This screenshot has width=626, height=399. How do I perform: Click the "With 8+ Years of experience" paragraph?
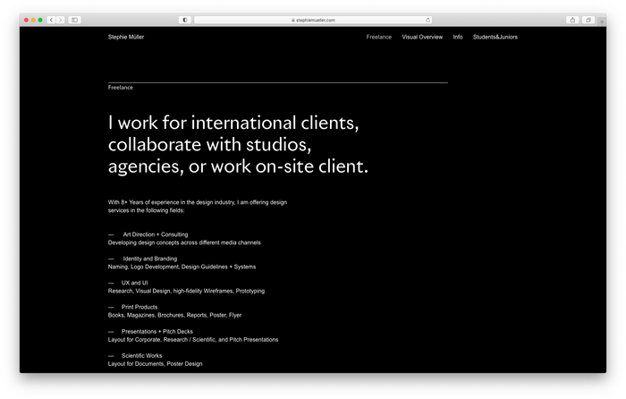tap(198, 206)
